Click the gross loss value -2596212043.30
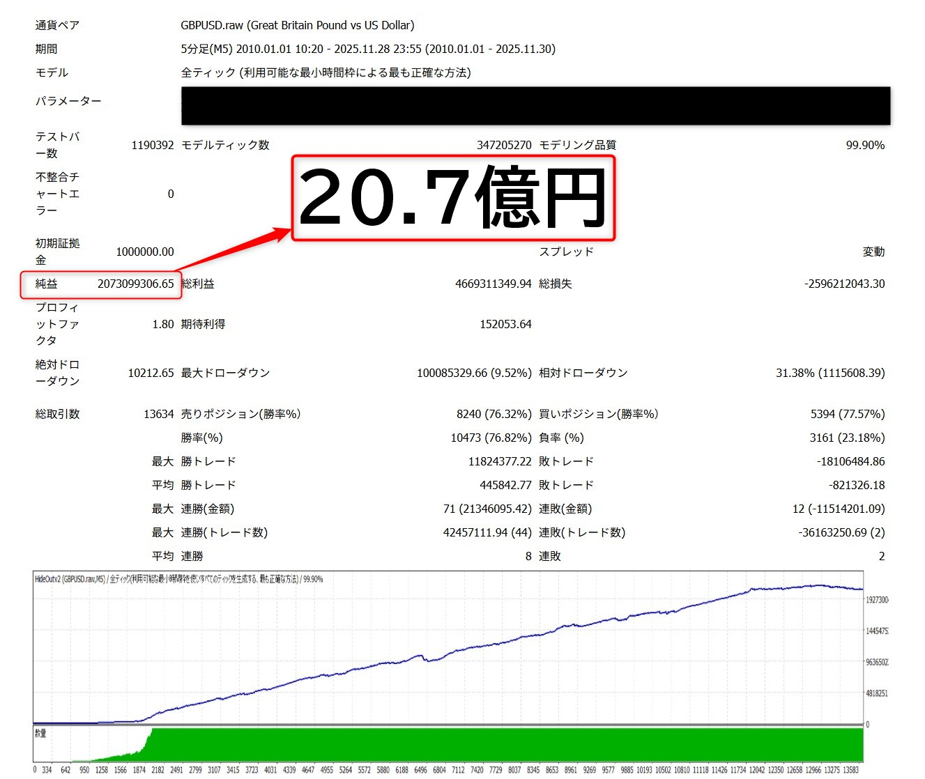Viewport: 925px width, 779px height. point(844,284)
